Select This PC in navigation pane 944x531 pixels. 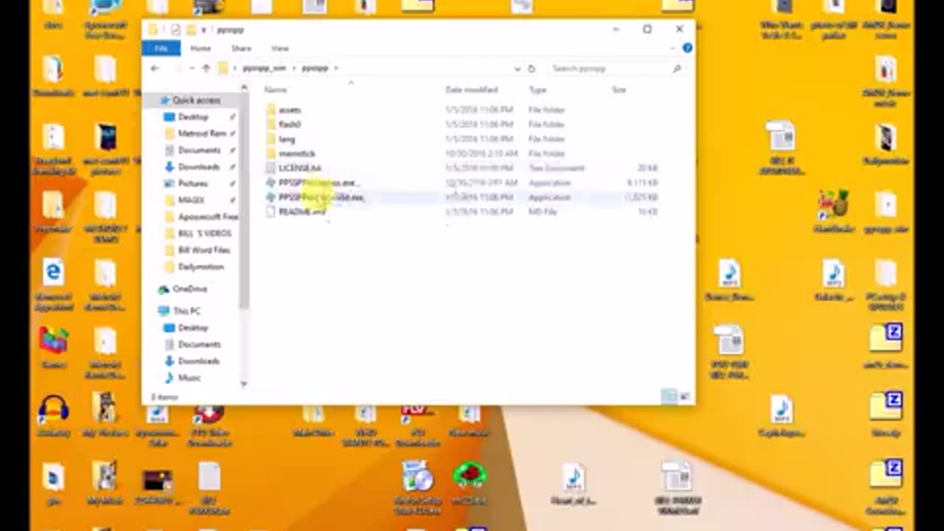pyautogui.click(x=187, y=311)
